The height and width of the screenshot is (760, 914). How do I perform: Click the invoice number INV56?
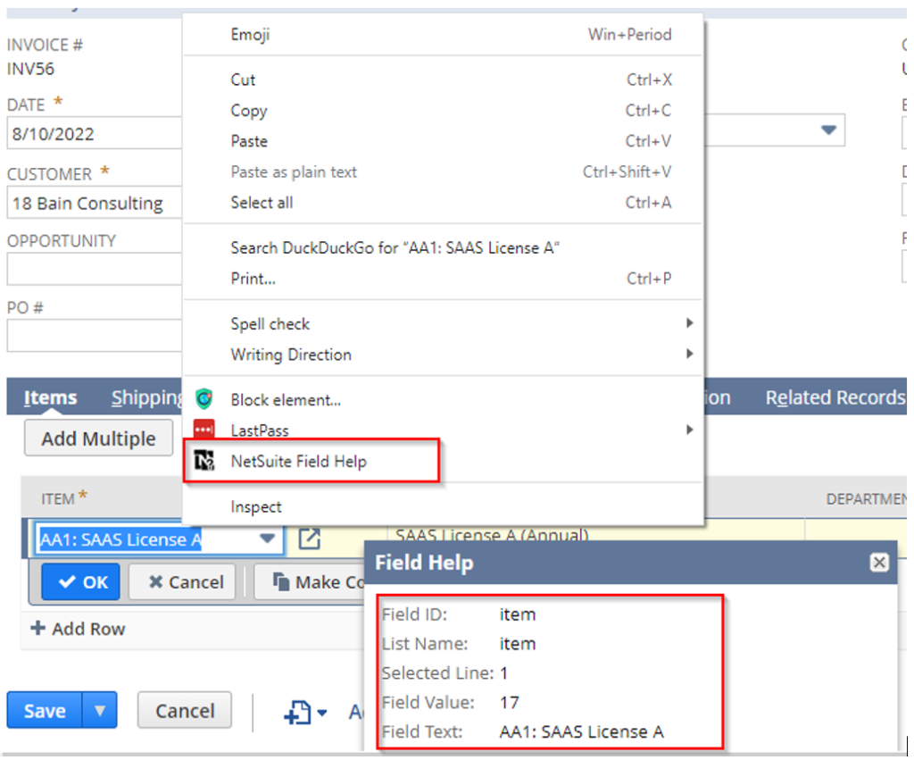point(30,68)
